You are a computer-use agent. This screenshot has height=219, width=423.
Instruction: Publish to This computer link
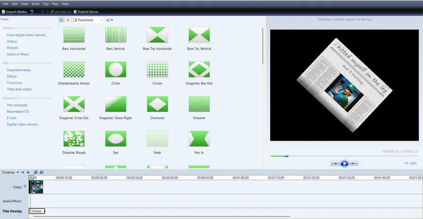click(17, 105)
